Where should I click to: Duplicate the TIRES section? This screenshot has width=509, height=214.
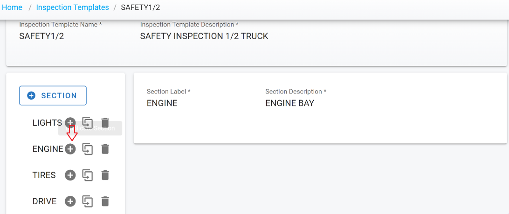87,175
